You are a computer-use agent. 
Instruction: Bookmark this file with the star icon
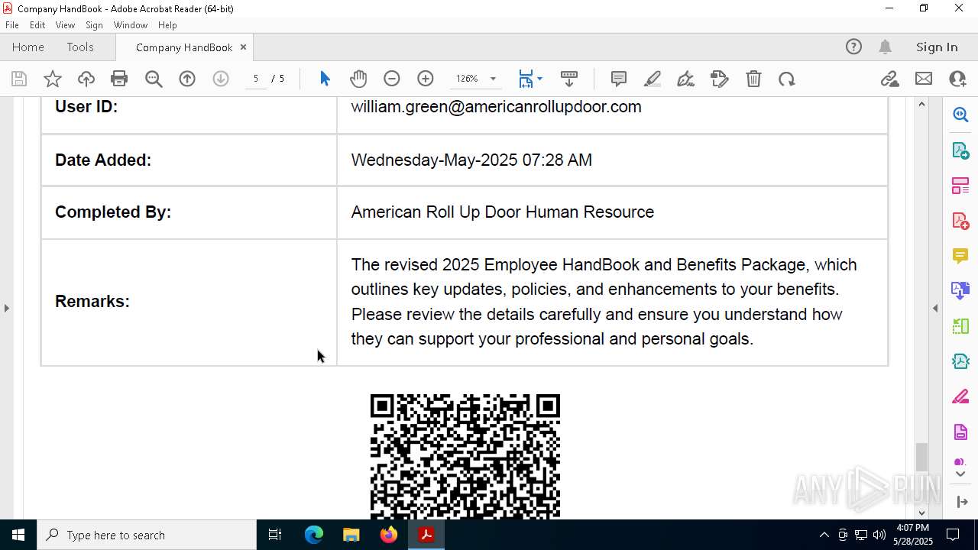53,79
